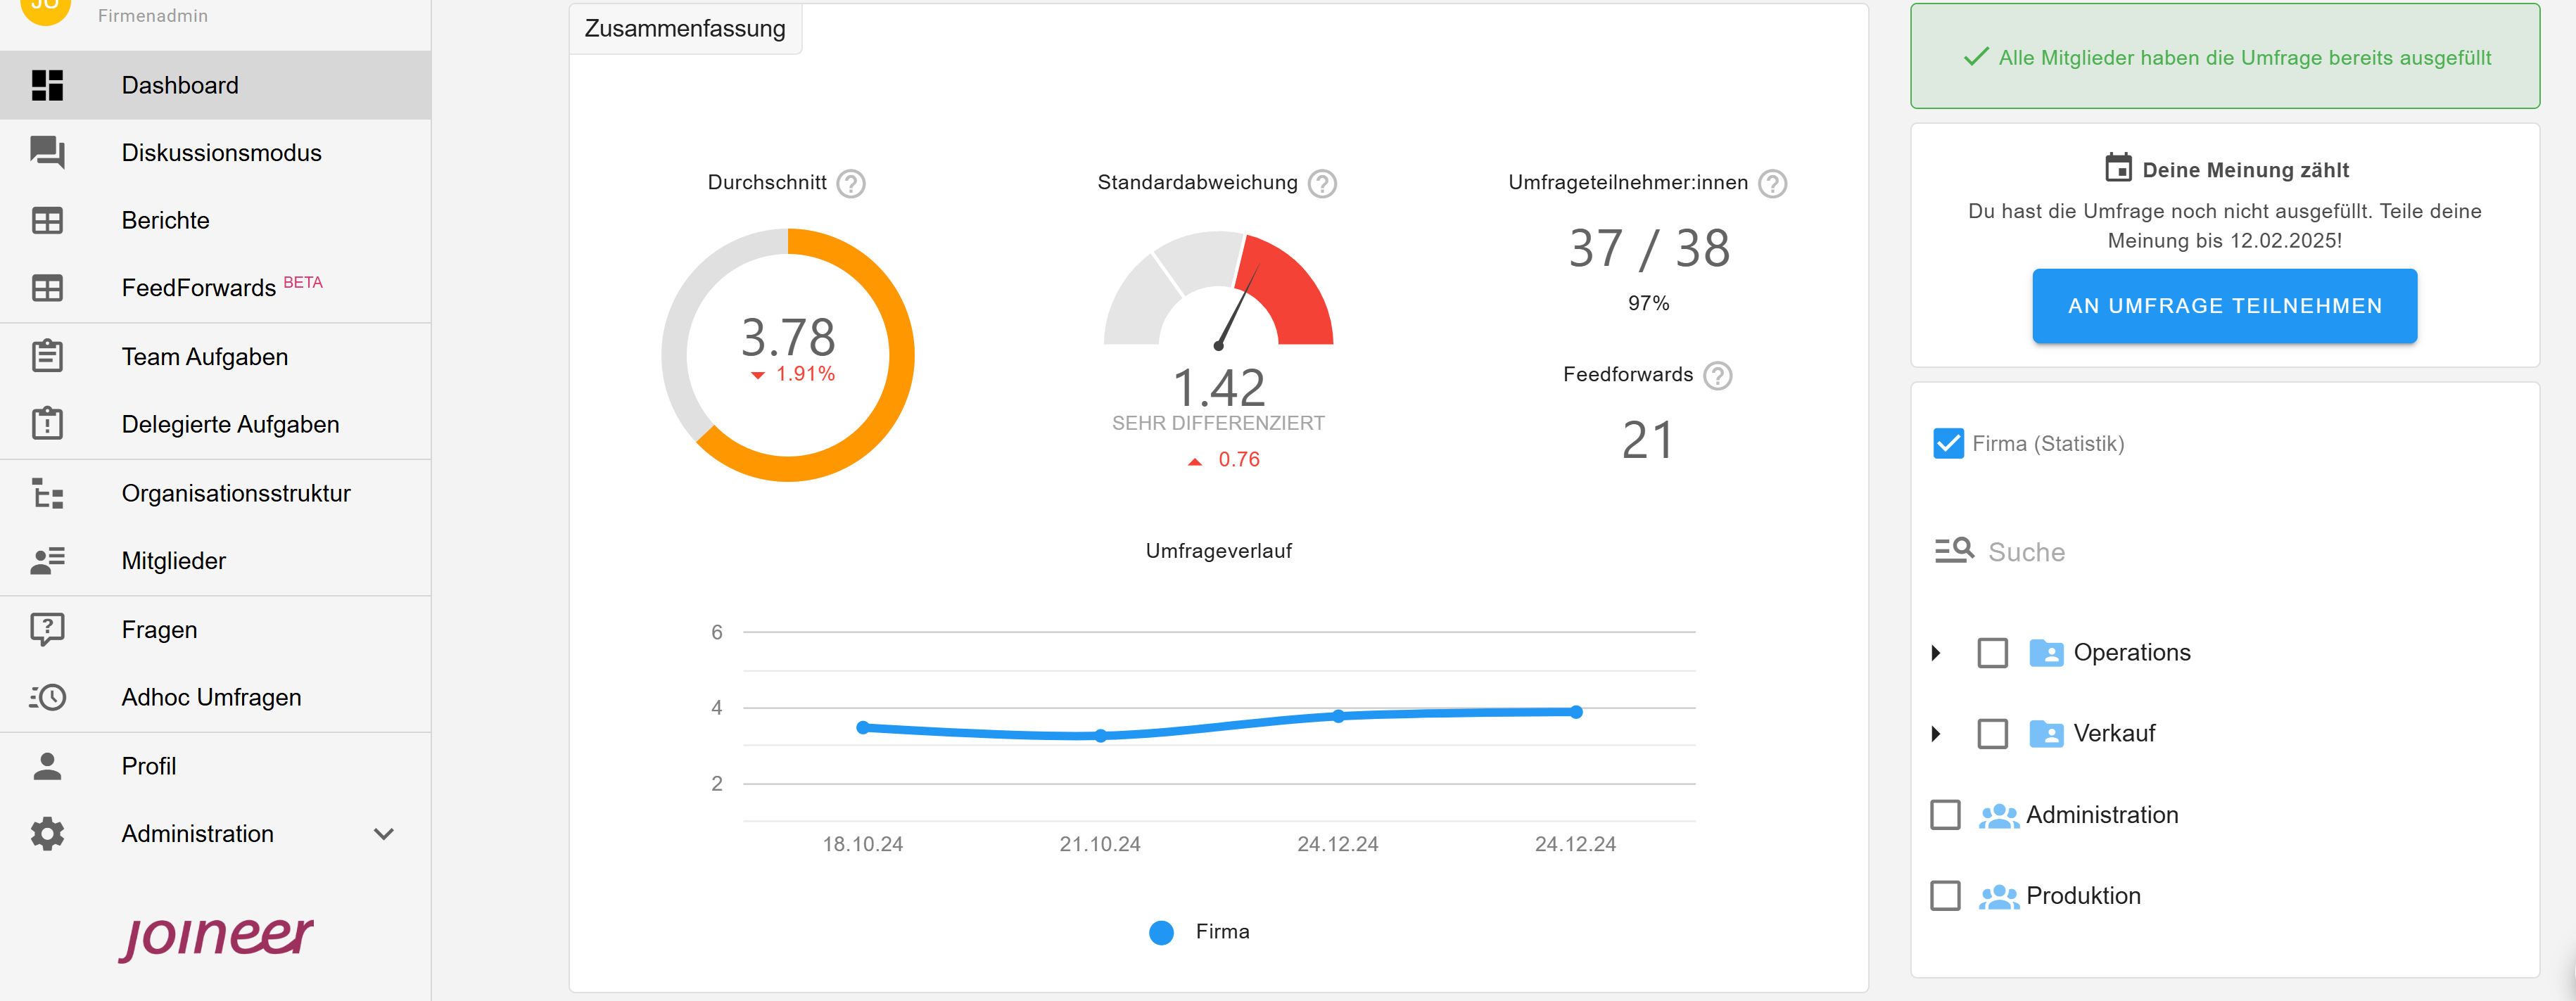This screenshot has height=1001, width=2576.
Task: Collapse the Administration sidebar menu chevron
Action: pyautogui.click(x=385, y=833)
